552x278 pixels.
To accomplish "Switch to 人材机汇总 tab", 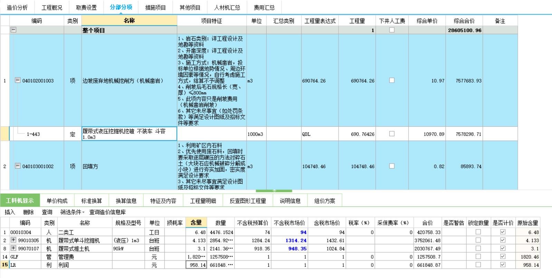I will click(227, 8).
